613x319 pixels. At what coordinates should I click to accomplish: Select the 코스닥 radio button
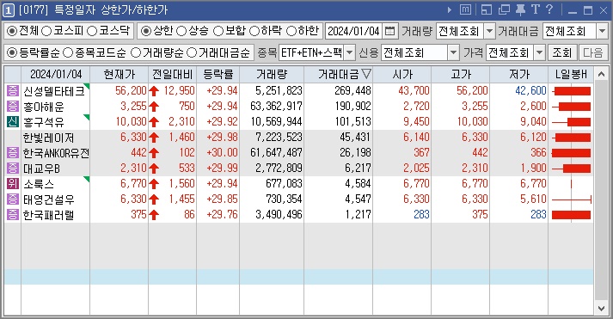(x=92, y=31)
